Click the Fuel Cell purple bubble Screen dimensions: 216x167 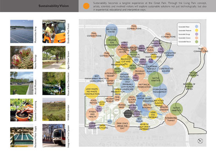click(151, 61)
